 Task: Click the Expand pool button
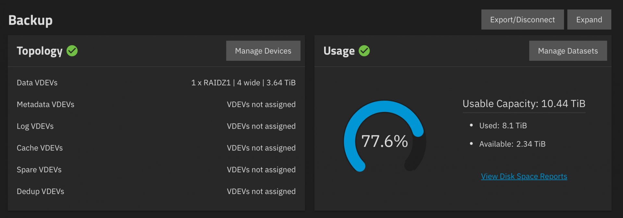pyautogui.click(x=589, y=19)
